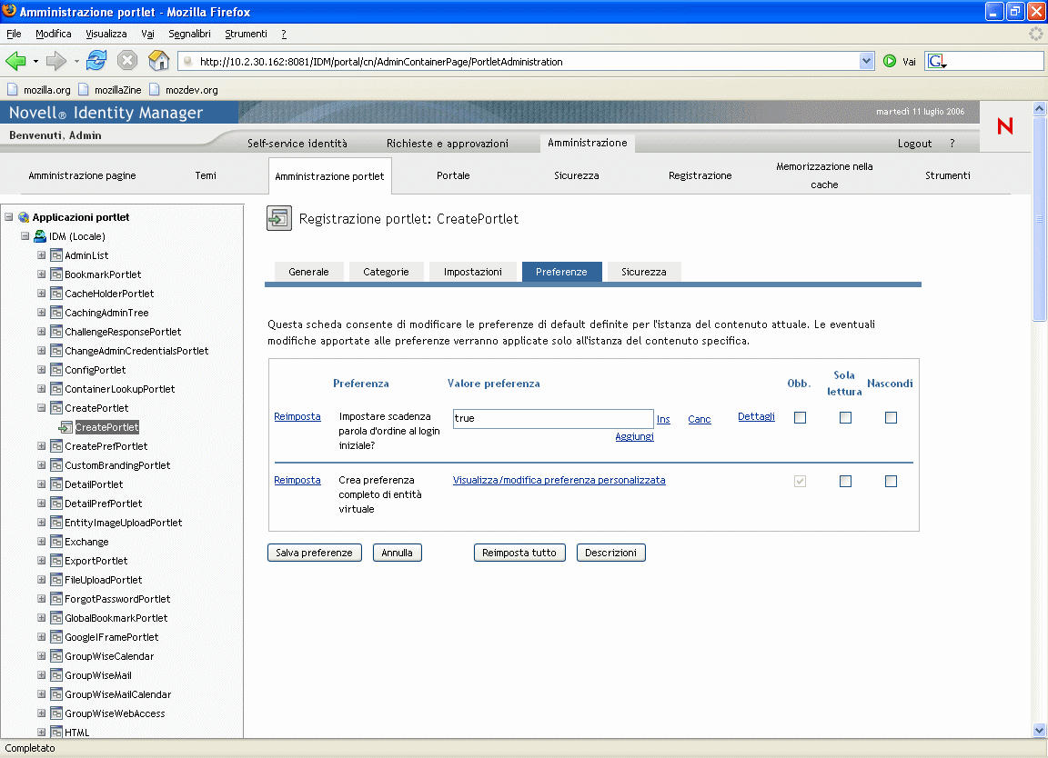1048x758 pixels.
Task: Expand the CachingAdminTree node
Action: 42,313
